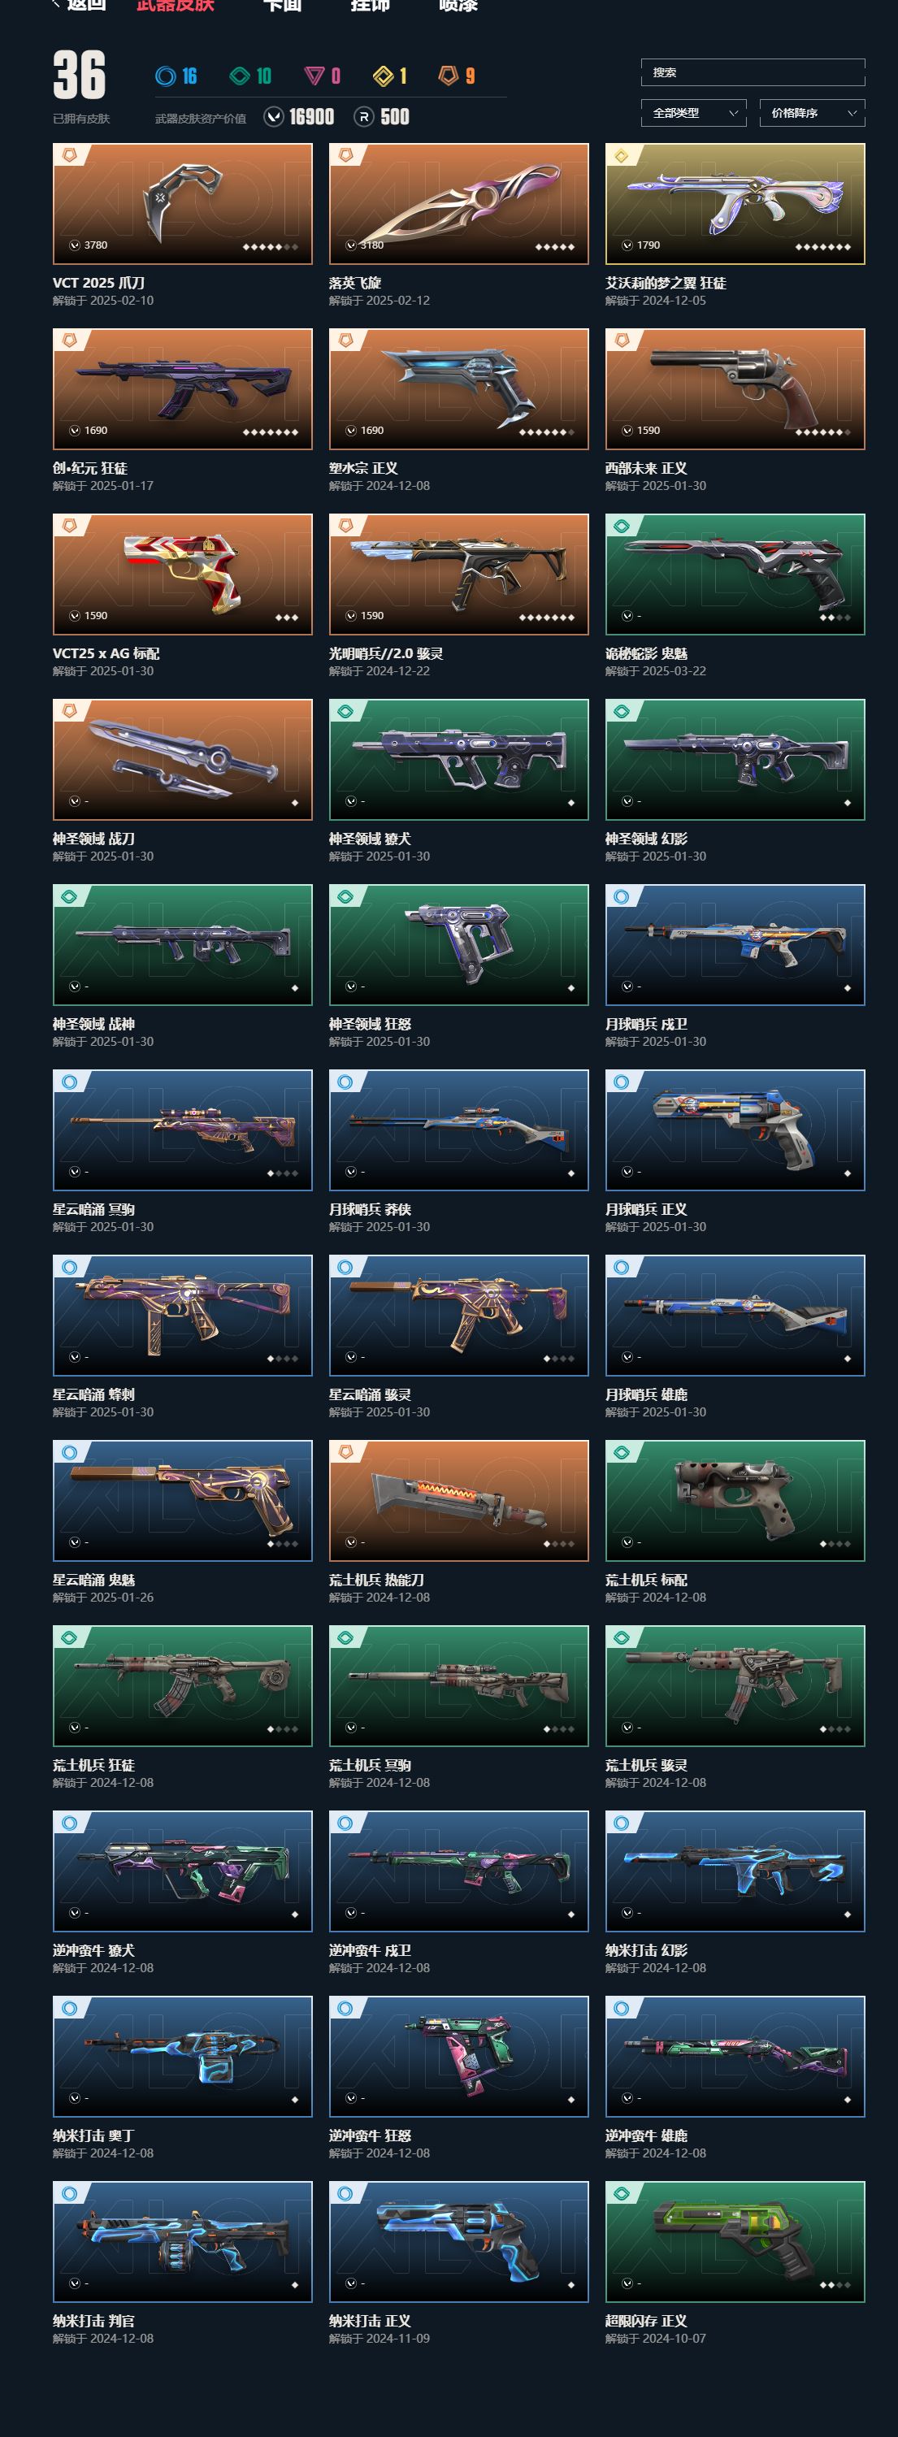Viewport: 898px width, 2437px height.
Task: Open the 全部类型 type dropdown
Action: pyautogui.click(x=693, y=114)
